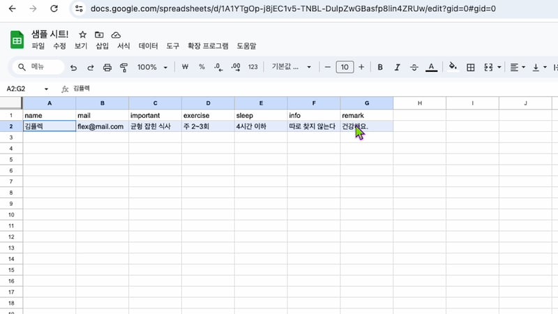558x314 pixels.
Task: Select row 10 header
Action: [x=11, y=215]
